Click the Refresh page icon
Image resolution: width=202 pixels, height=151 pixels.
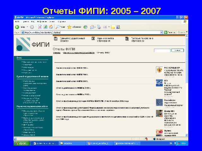[x=45, y=27]
